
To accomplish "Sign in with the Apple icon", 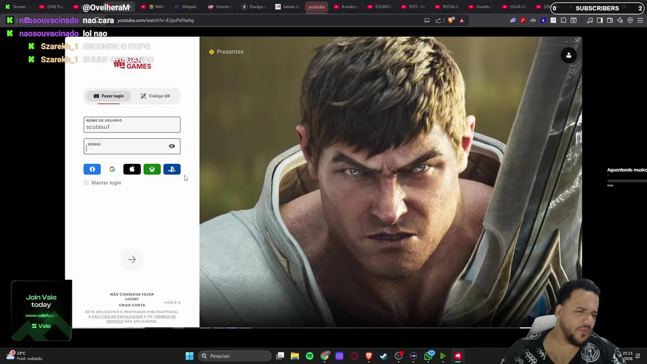I will [132, 169].
